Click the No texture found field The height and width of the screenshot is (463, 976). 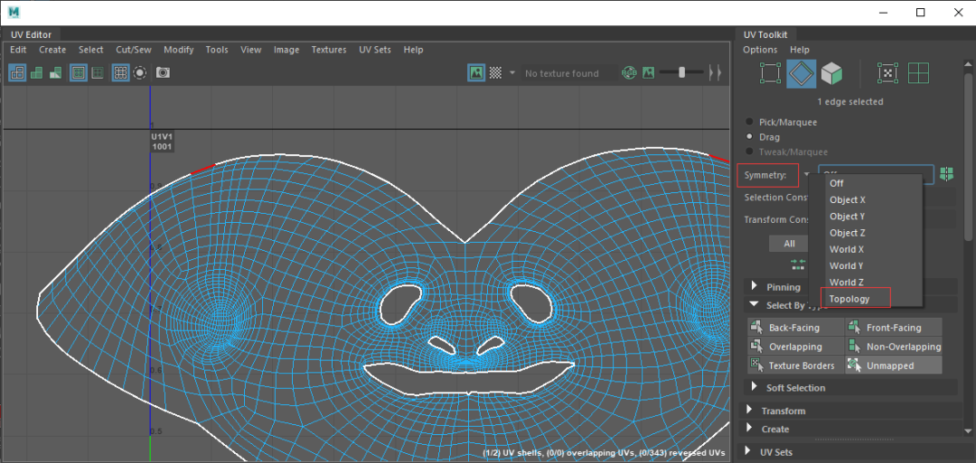coord(569,73)
